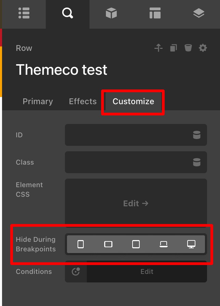220x306 pixels.
Task: Toggle hide on desktop monitor breakpoint
Action: [x=191, y=244]
